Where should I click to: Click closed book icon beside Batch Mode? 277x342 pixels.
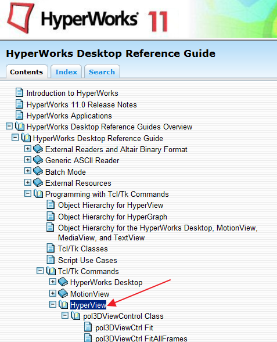pos(38,171)
